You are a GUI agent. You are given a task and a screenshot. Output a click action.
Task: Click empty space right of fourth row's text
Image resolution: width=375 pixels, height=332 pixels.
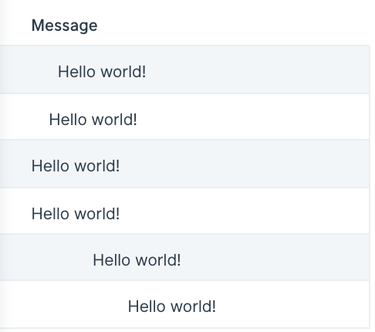click(245, 211)
